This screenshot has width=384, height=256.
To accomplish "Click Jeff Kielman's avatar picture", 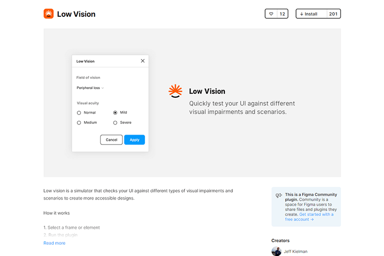I will pyautogui.click(x=276, y=251).
